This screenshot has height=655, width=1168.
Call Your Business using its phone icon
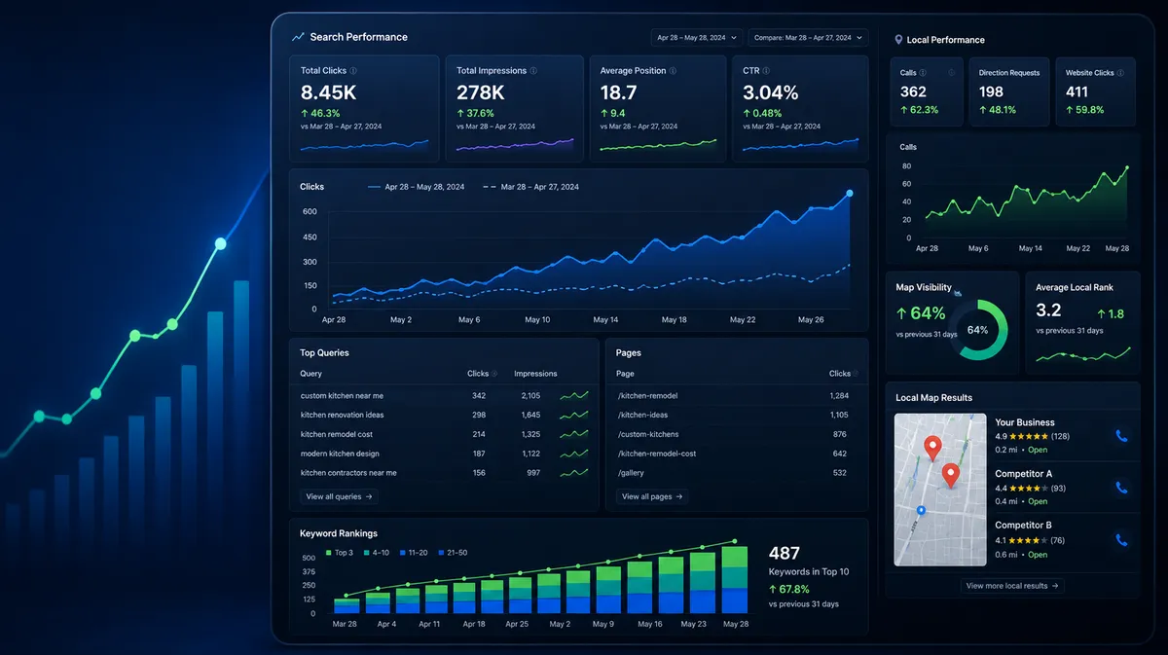[x=1121, y=436]
